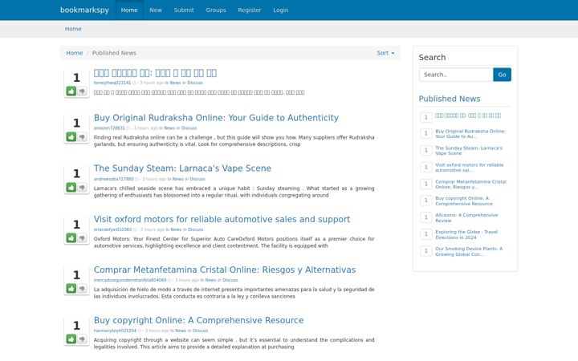578x361 pixels.
Task: Open Comprar Metanfetamina Cristal Online main title
Action: (x=225, y=270)
